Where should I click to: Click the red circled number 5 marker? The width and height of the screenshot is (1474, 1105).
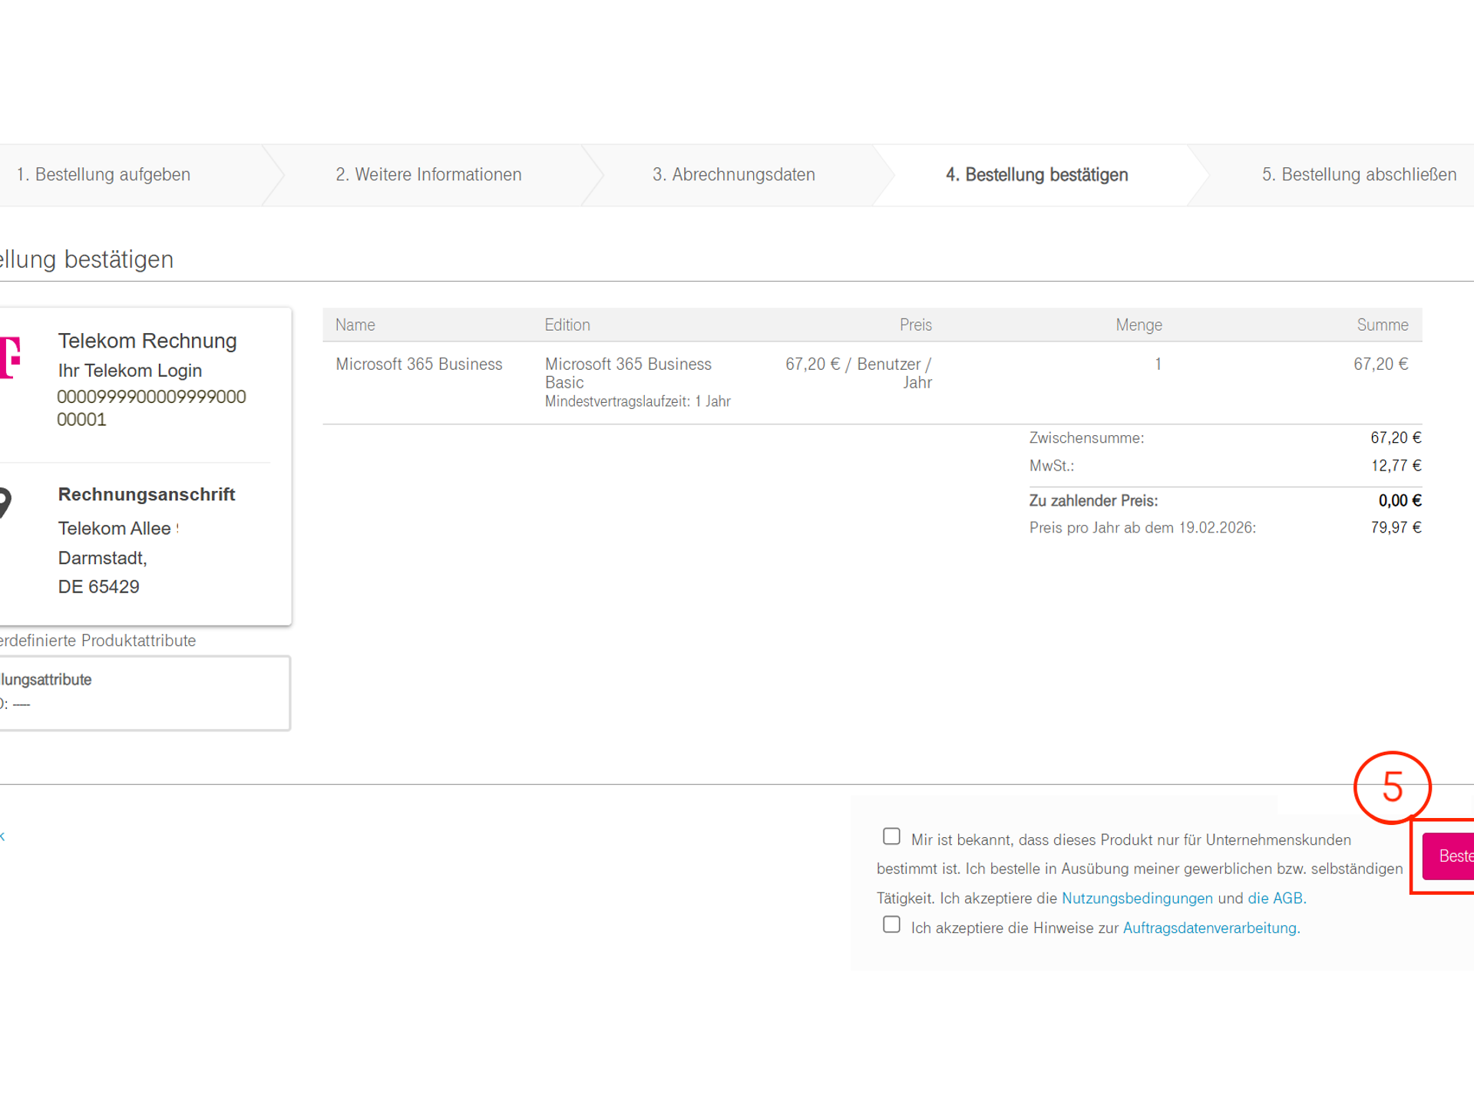point(1392,787)
